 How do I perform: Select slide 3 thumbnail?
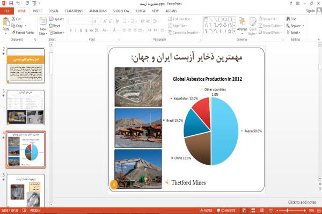point(26,108)
